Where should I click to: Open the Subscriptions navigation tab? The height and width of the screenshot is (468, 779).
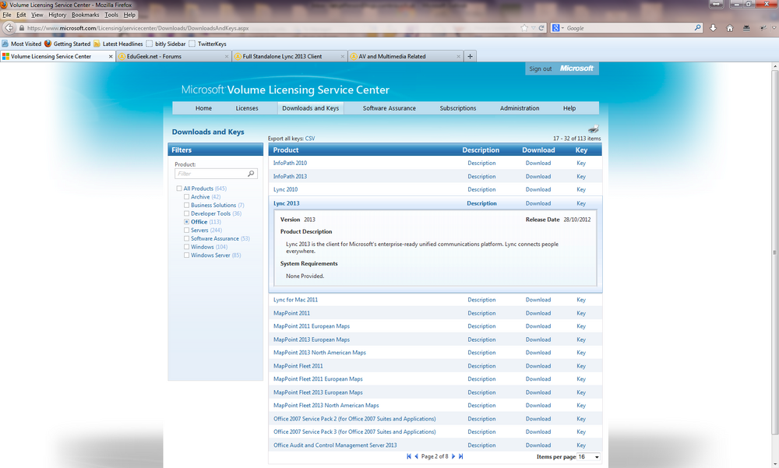(x=457, y=107)
